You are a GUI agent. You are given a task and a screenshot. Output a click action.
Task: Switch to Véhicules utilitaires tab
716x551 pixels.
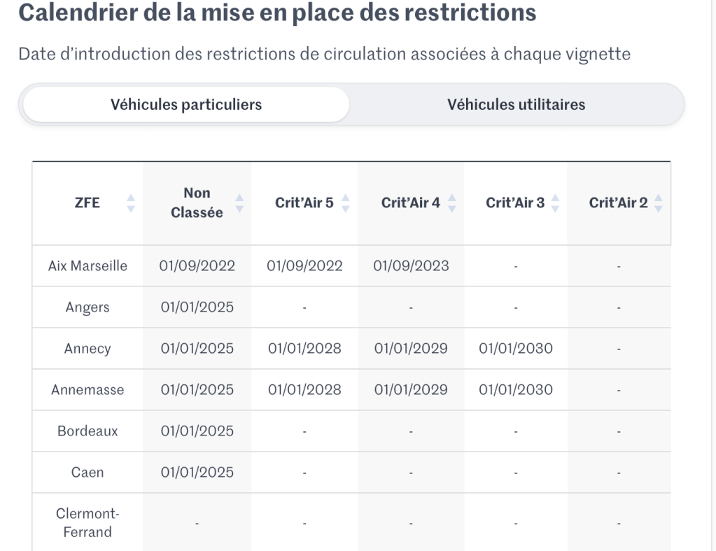coord(516,105)
